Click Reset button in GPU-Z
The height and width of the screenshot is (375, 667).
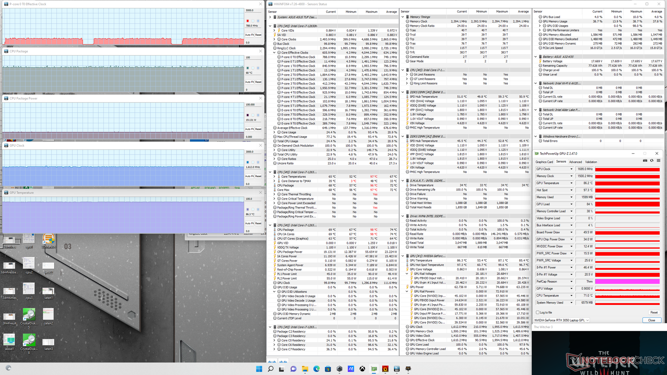pos(654,312)
